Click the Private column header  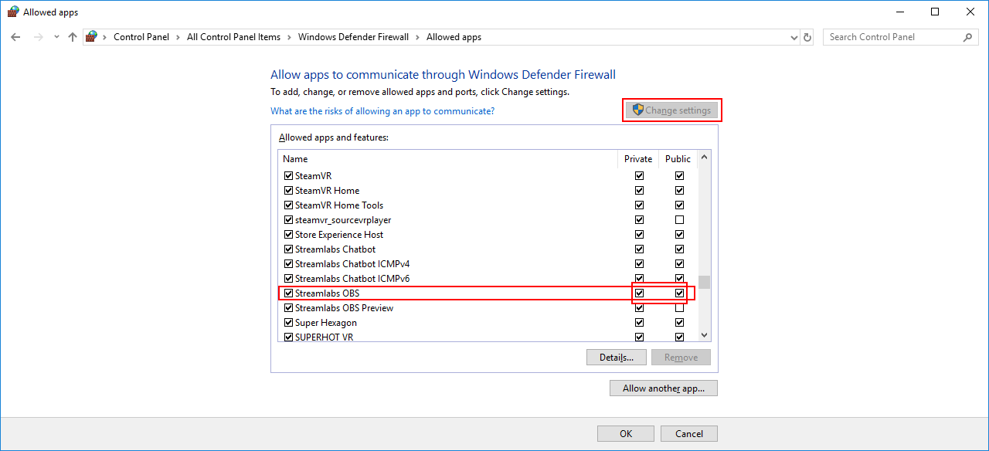[x=638, y=159]
